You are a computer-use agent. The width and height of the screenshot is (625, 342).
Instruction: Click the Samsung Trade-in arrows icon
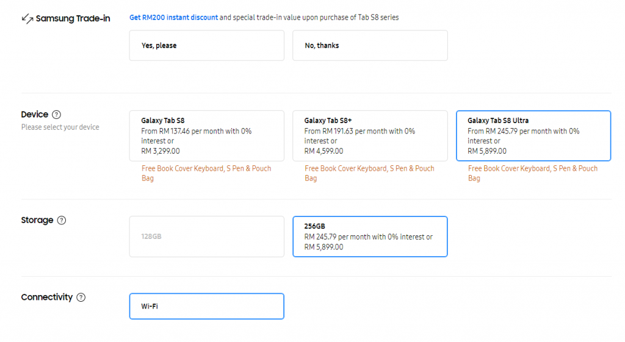pyautogui.click(x=27, y=18)
